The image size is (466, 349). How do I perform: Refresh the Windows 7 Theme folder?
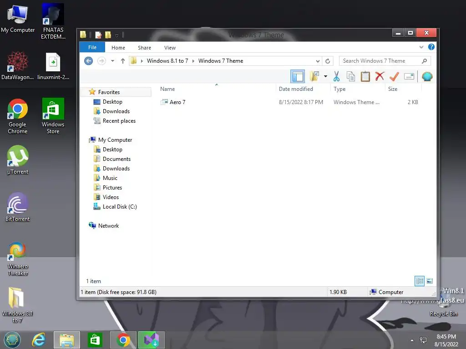pyautogui.click(x=328, y=61)
